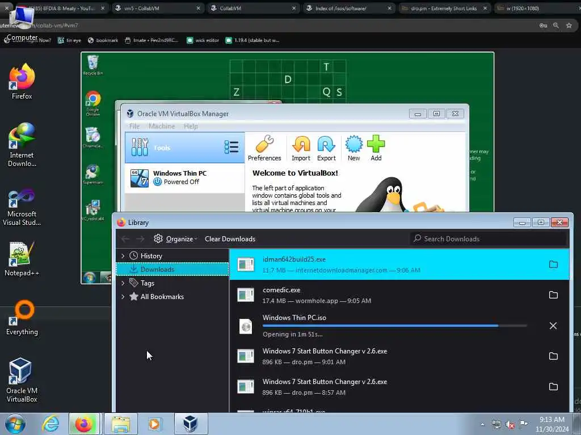Open Oracle VM VirtualBox desktop shortcut

tap(22, 380)
